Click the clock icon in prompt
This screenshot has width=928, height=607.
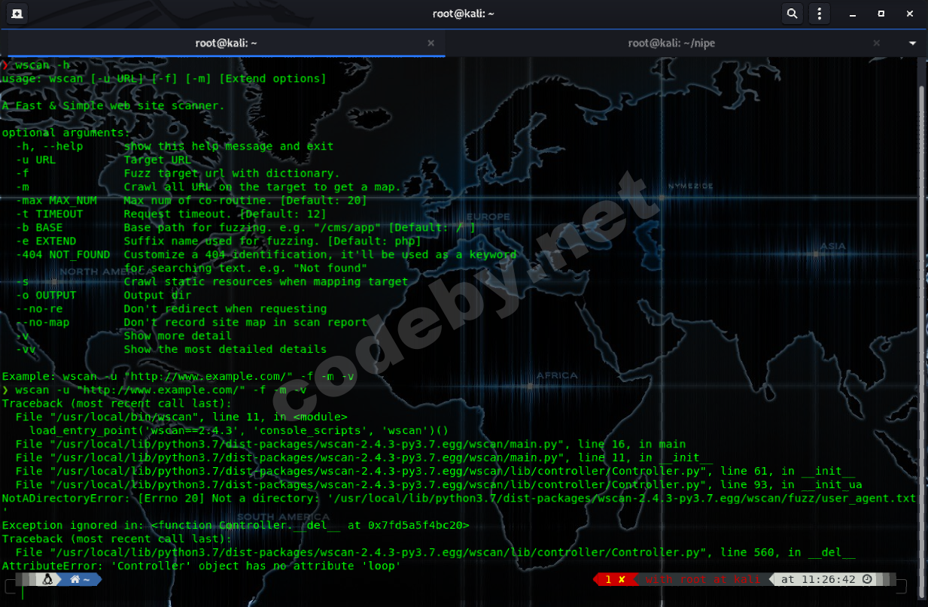(866, 580)
